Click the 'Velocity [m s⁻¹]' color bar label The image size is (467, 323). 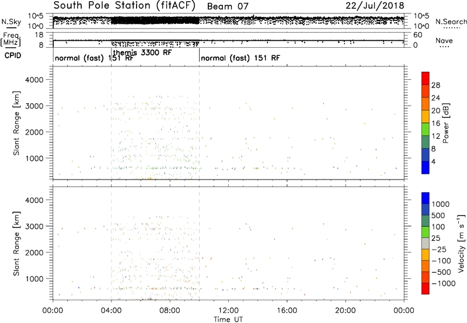point(461,243)
